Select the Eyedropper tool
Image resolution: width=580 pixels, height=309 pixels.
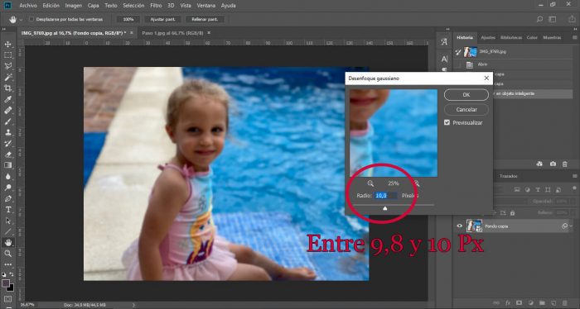(x=7, y=99)
